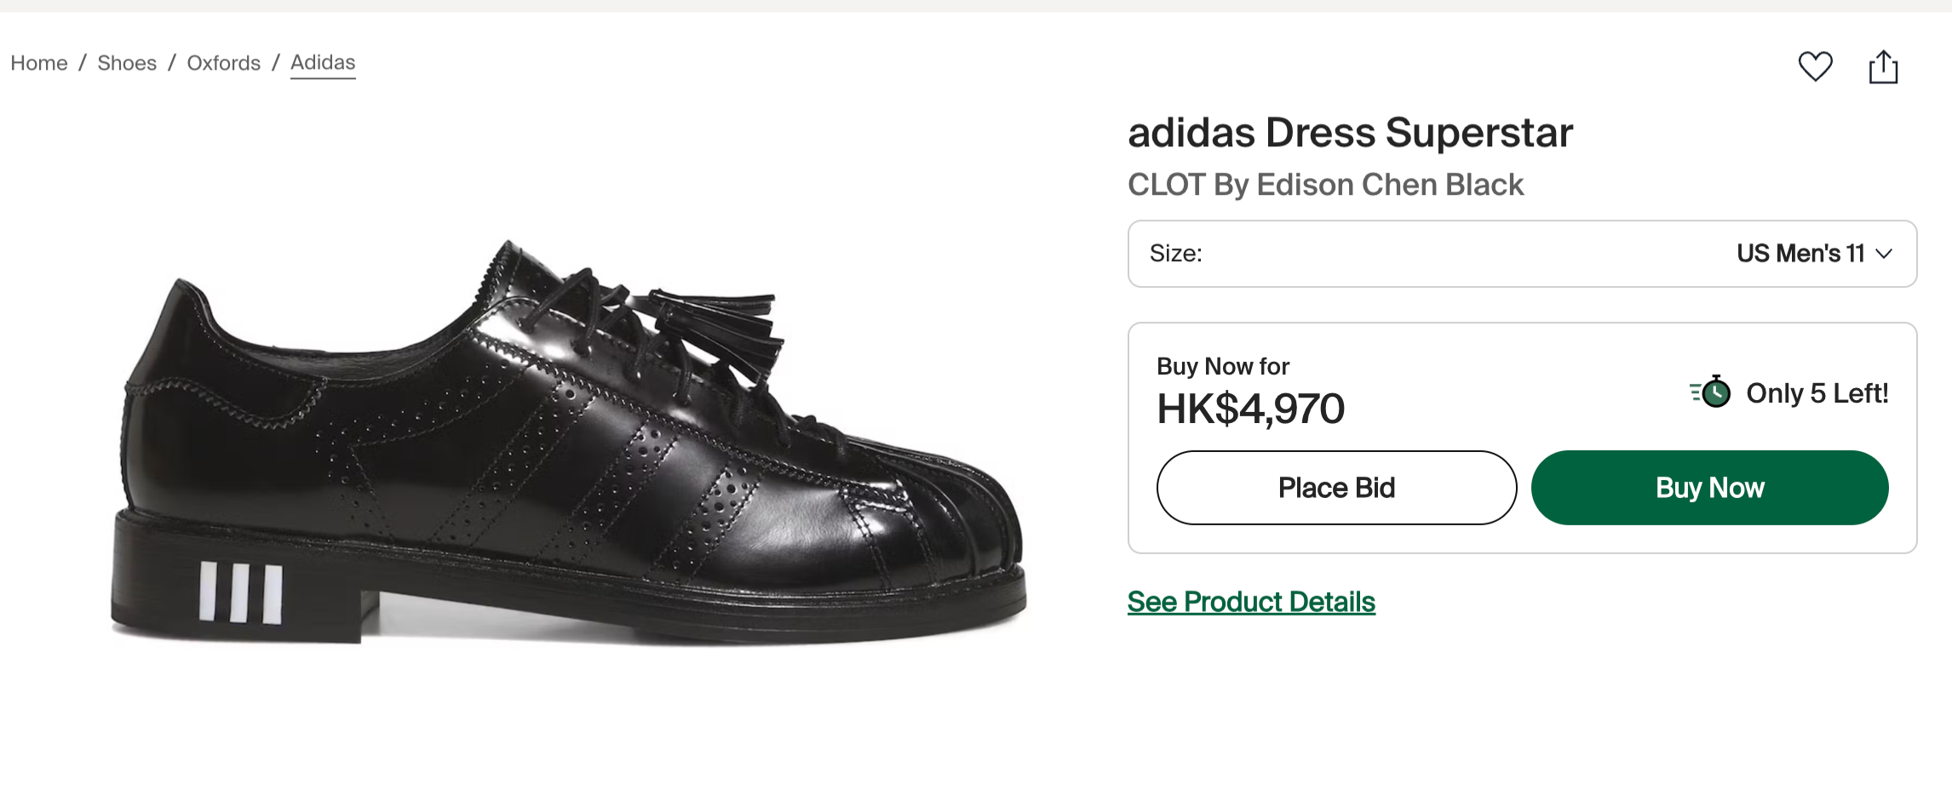Image resolution: width=1952 pixels, height=807 pixels.
Task: Expand the size chevron arrow
Action: click(x=1884, y=254)
